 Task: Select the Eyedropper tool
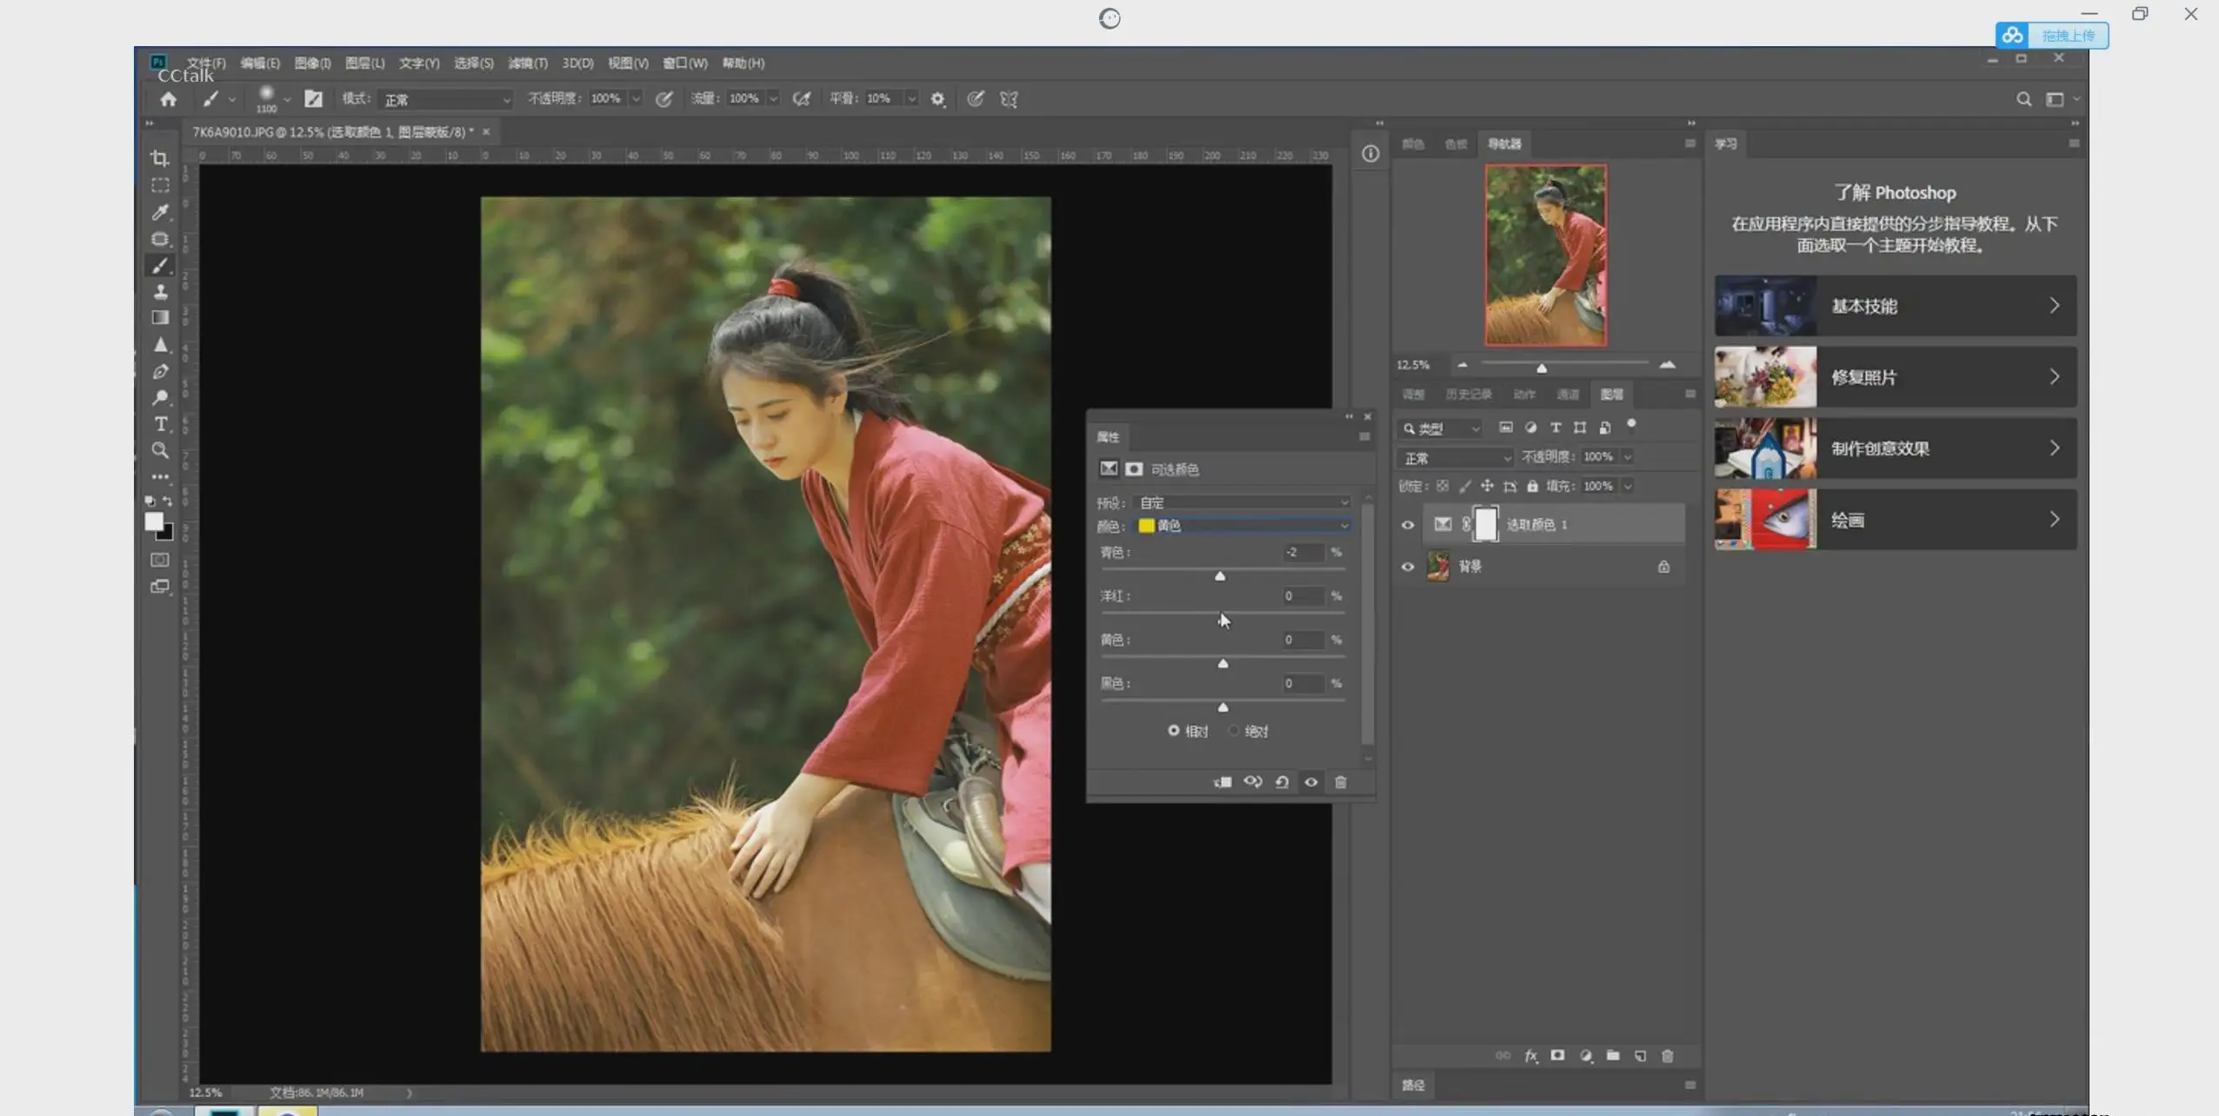[160, 212]
